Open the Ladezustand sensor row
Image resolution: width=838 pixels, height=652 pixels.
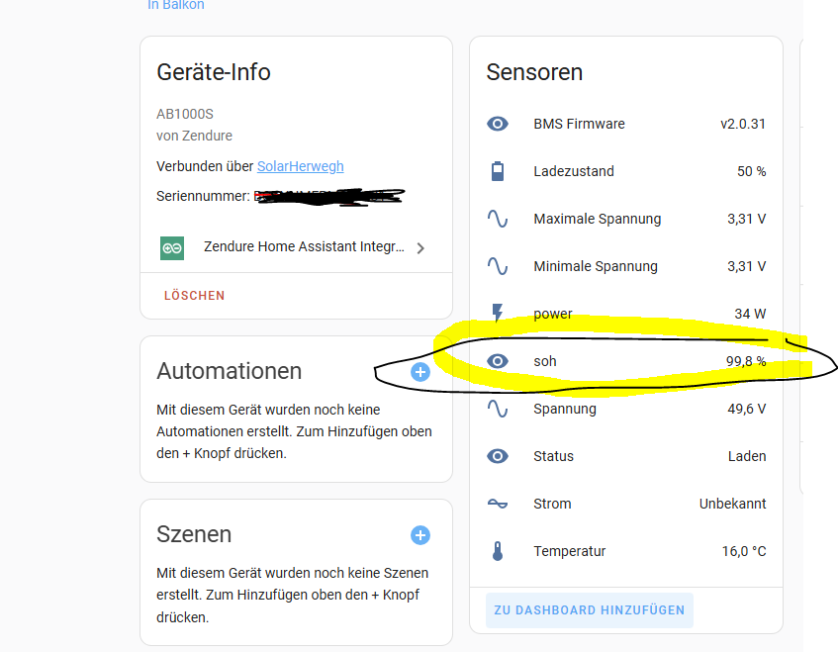626,171
